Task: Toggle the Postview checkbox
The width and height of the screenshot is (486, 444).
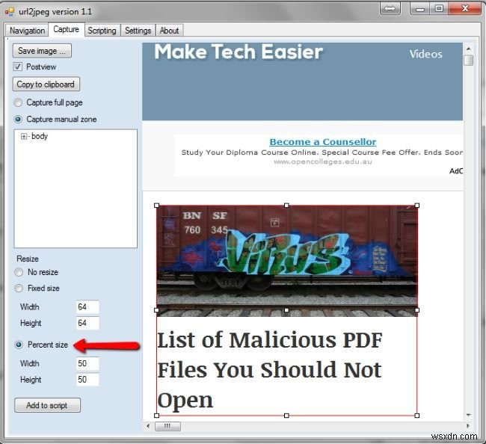Action: (18, 67)
